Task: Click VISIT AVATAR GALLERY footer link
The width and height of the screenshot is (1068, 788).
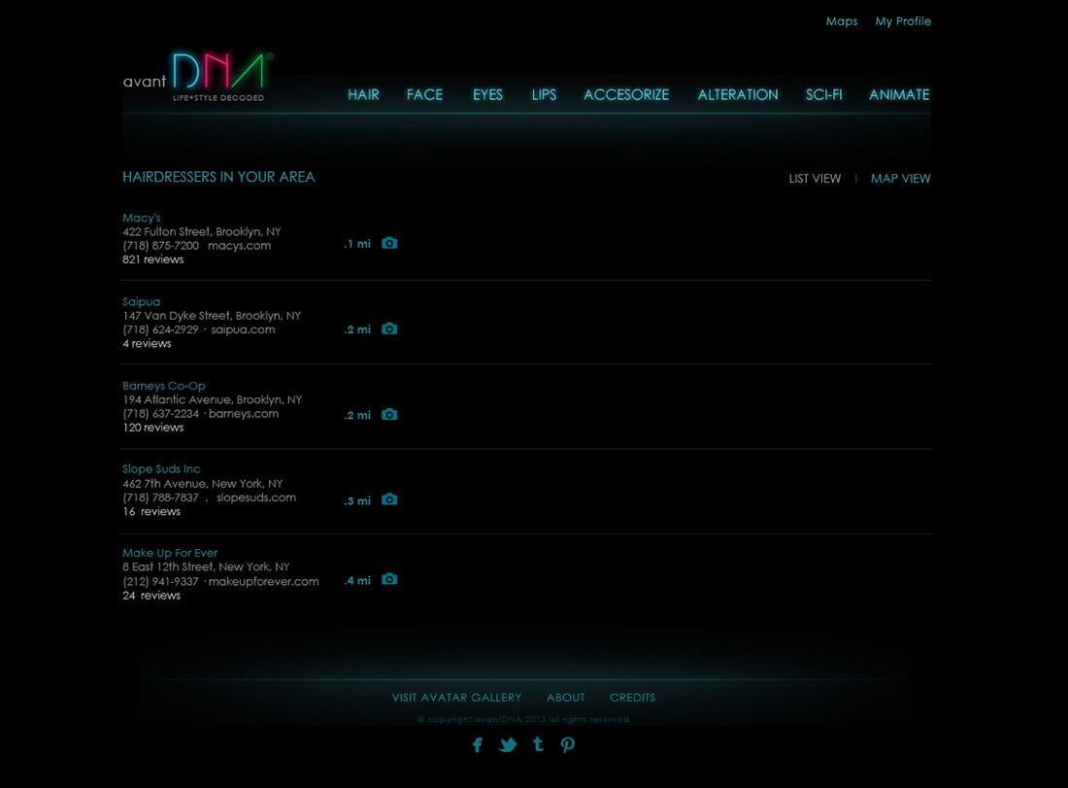Action: (456, 698)
